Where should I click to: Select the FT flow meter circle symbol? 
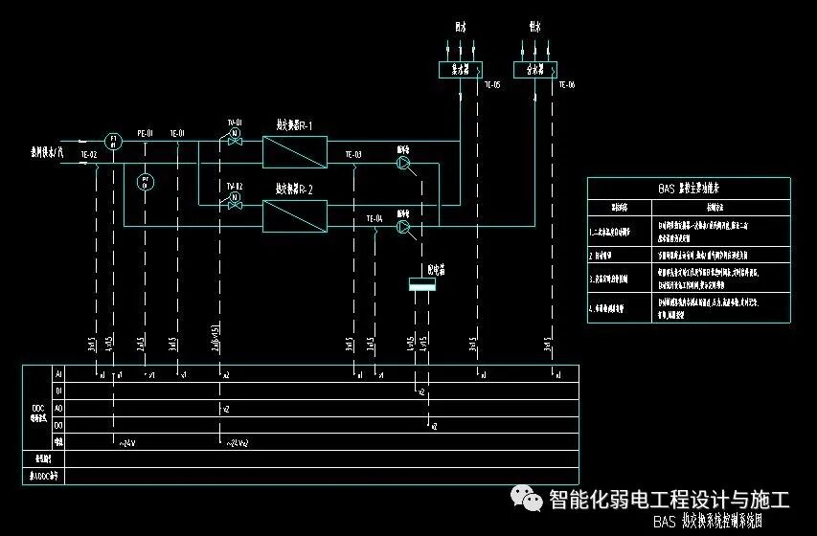coord(113,141)
